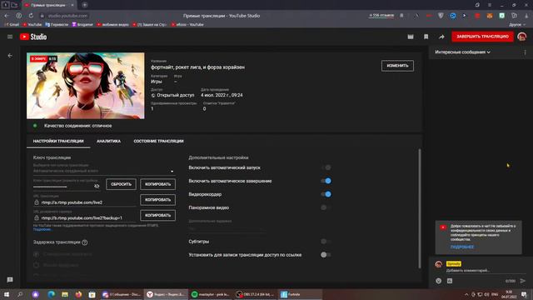The height and width of the screenshot is (300, 533).
Task: Toggle the Панорамное видео switch
Action: click(x=326, y=207)
